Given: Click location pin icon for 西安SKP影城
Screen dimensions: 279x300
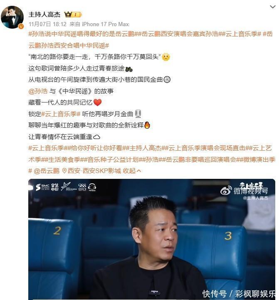Looking at the screenshot, I should click(x=64, y=171).
